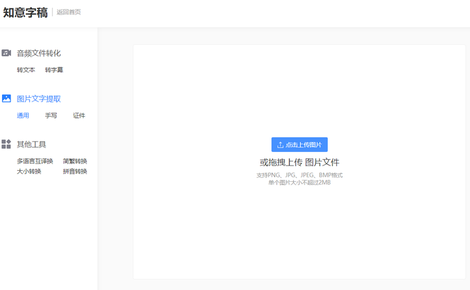Open the 多语言互译换 tool
The width and height of the screenshot is (470, 290).
(35, 161)
